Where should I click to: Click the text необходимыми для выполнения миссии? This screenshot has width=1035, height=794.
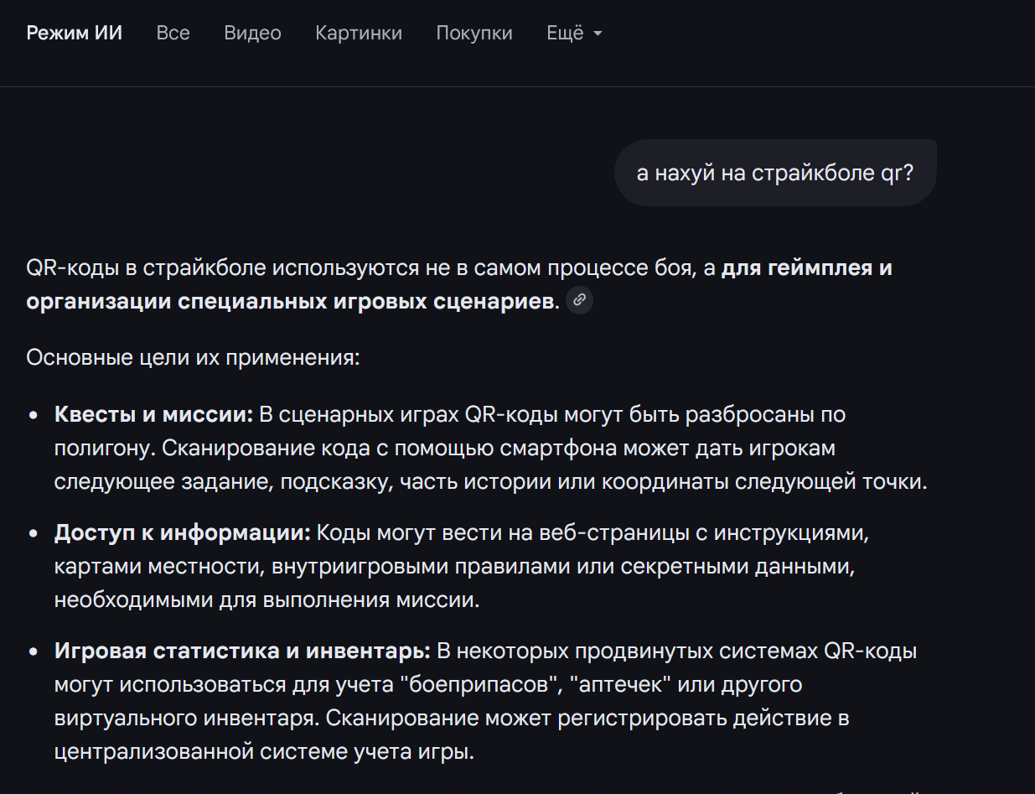(x=267, y=600)
